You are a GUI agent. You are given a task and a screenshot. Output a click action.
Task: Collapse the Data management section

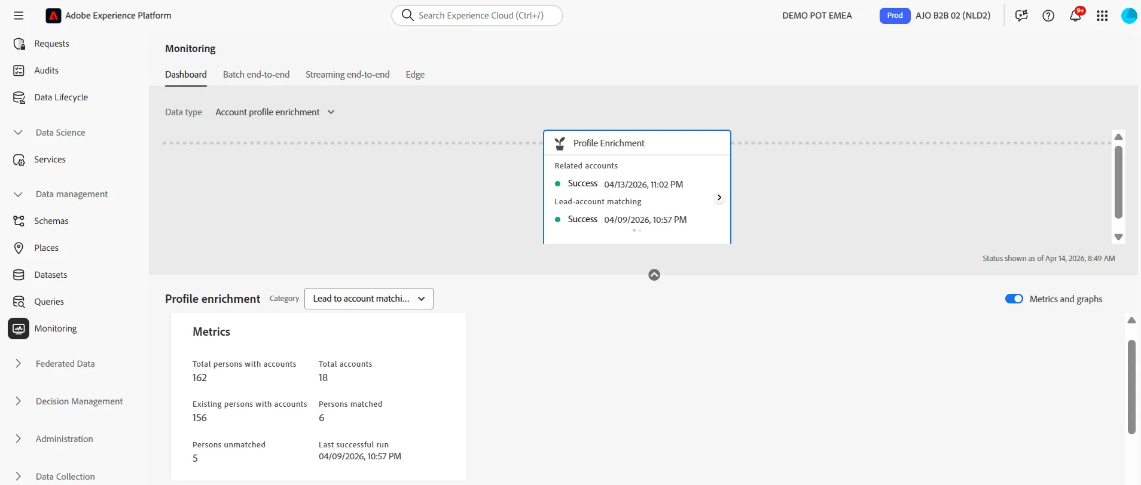(19, 194)
